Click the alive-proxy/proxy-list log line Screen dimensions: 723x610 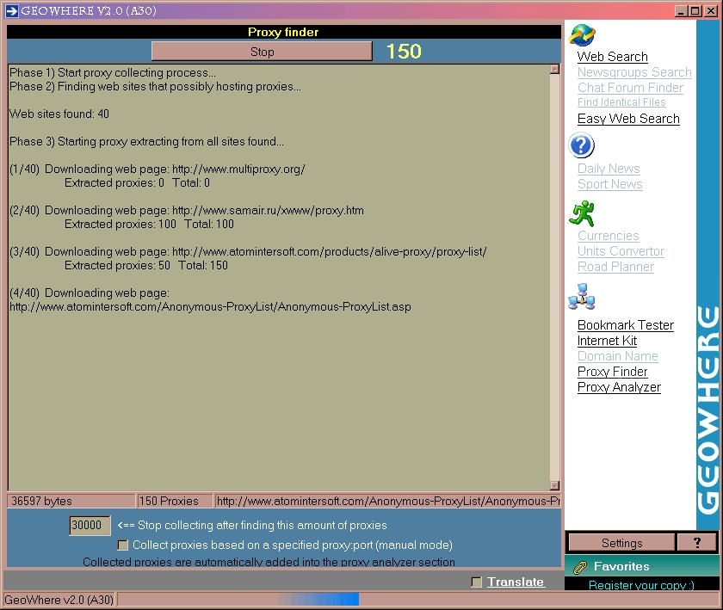click(x=248, y=252)
